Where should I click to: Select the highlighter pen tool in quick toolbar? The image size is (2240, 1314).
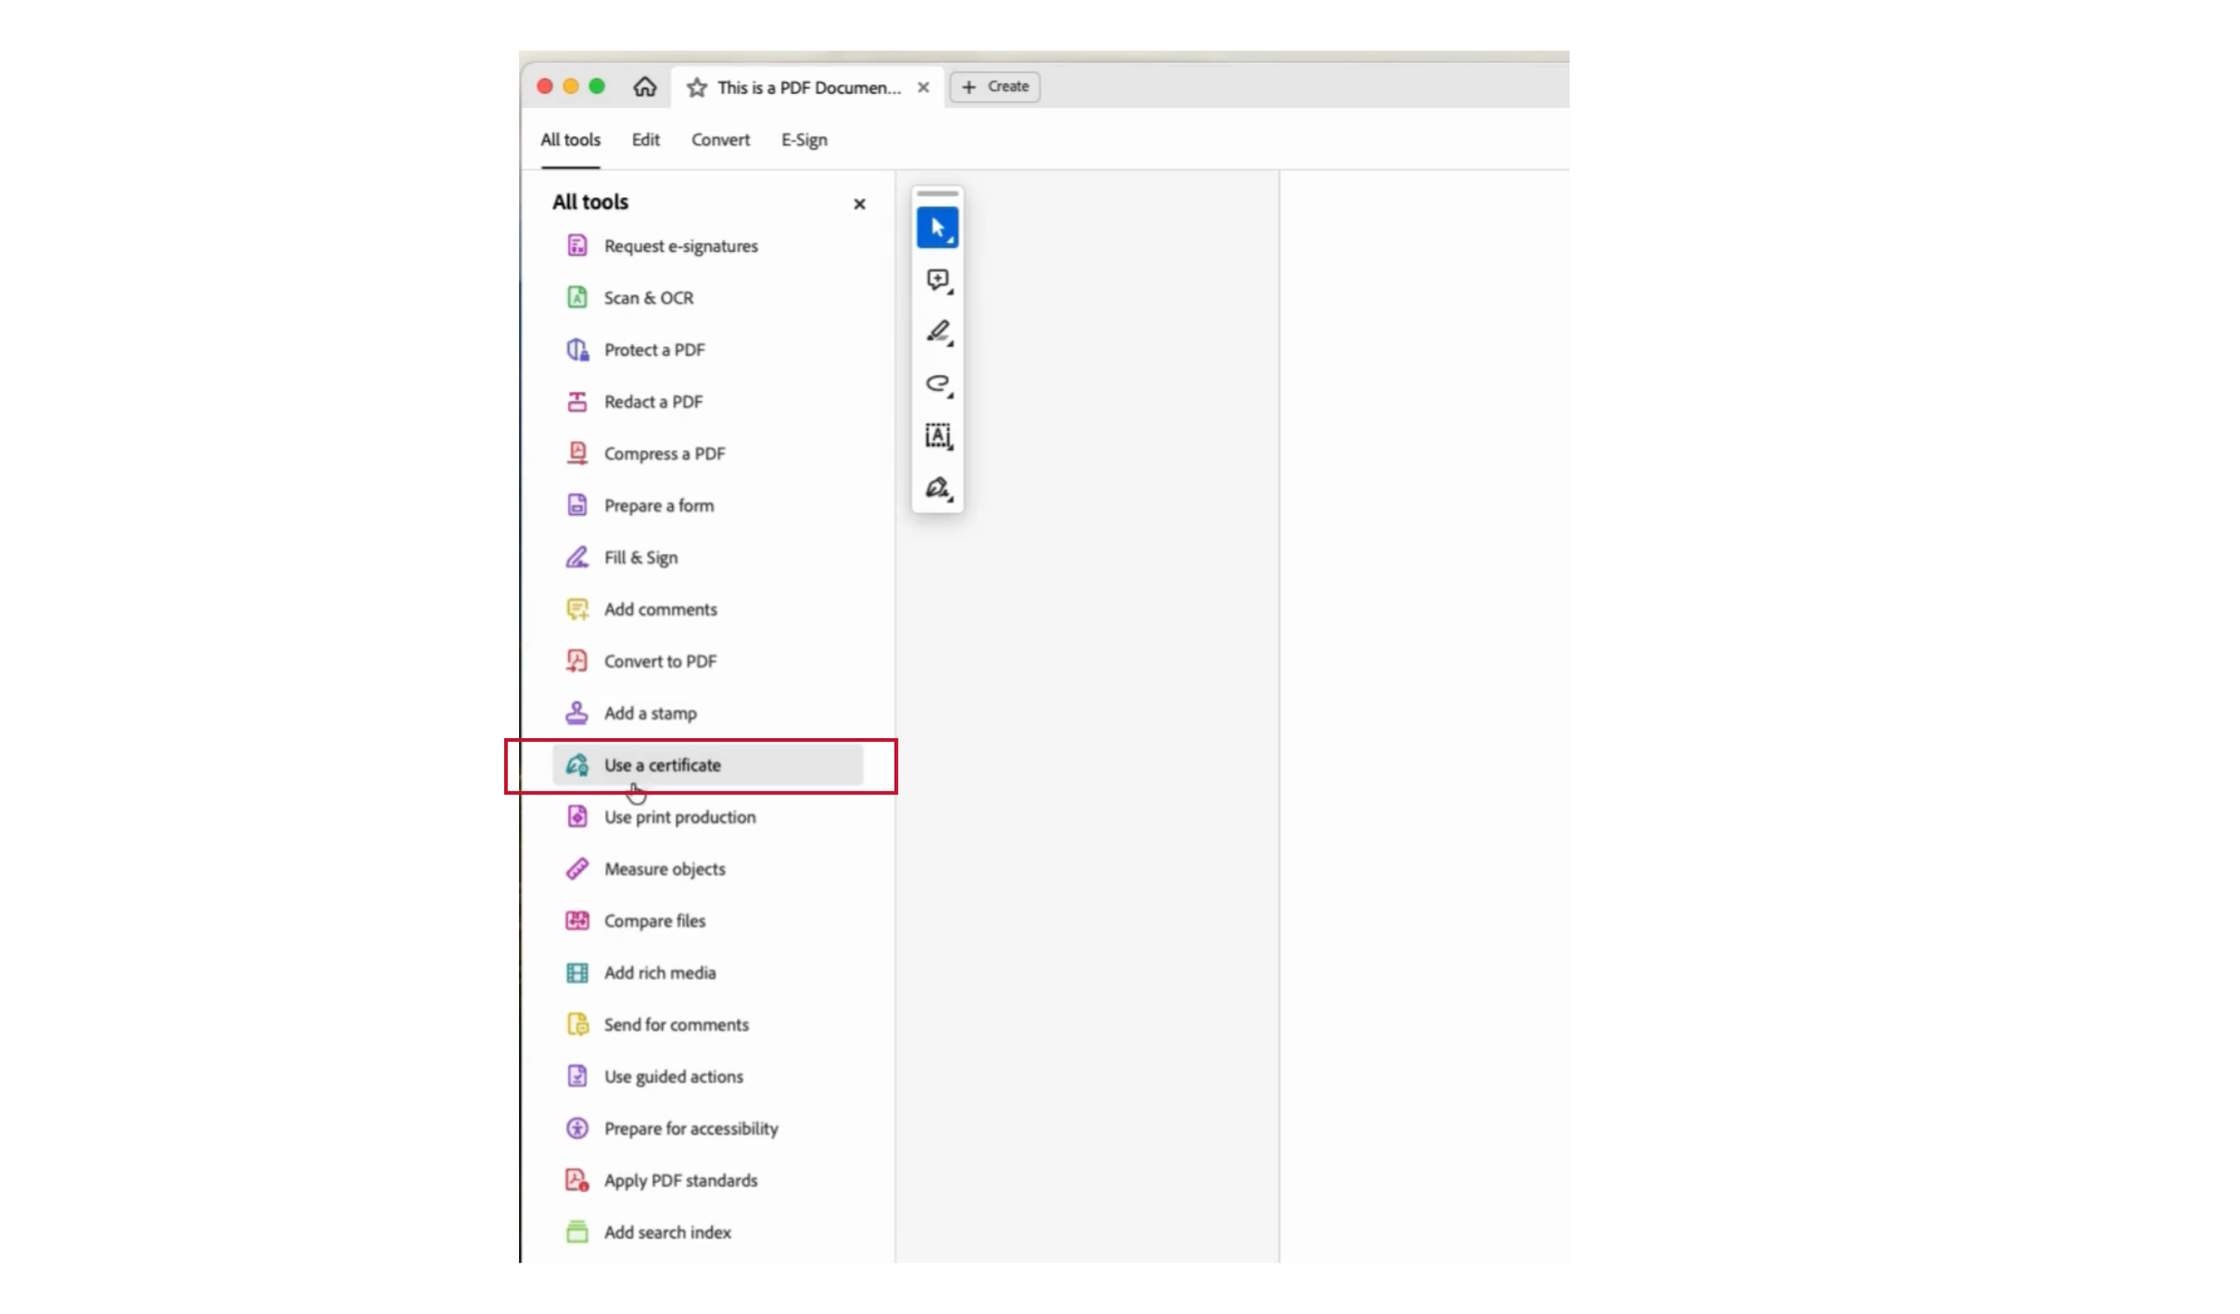click(x=938, y=332)
